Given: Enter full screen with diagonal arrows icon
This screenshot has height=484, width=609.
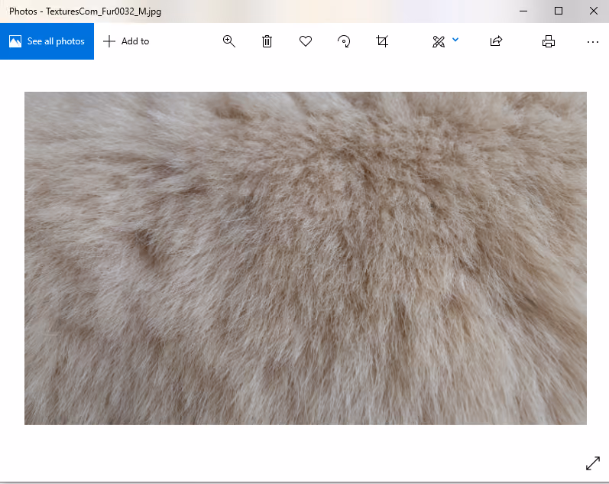Looking at the screenshot, I should tap(593, 463).
